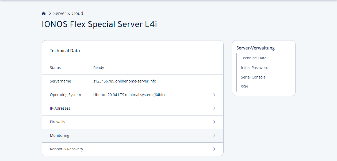The width and height of the screenshot is (337, 161).
Task: Open the IP-Adresses row label
Action: click(60, 108)
